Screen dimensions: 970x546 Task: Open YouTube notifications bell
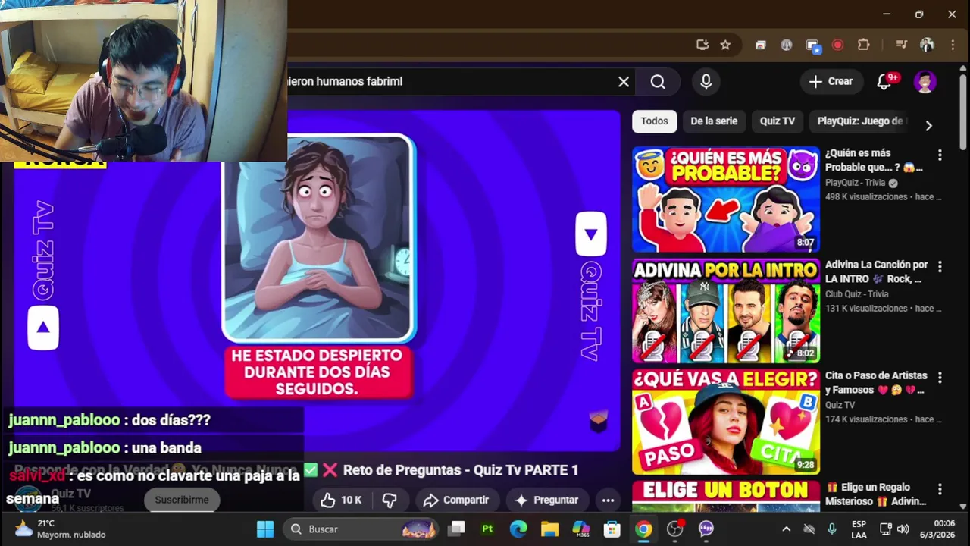click(884, 82)
